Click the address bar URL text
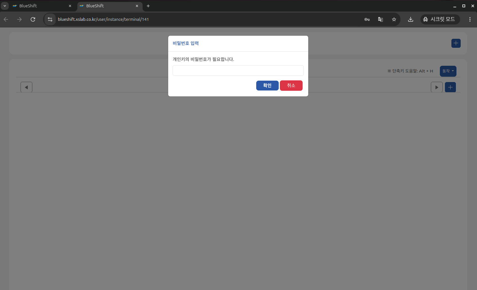The height and width of the screenshot is (290, 477). tap(103, 19)
